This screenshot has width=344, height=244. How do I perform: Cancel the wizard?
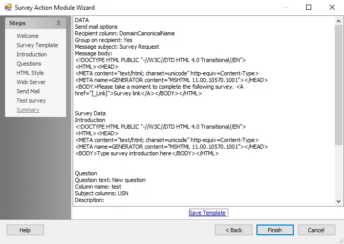pos(316,230)
